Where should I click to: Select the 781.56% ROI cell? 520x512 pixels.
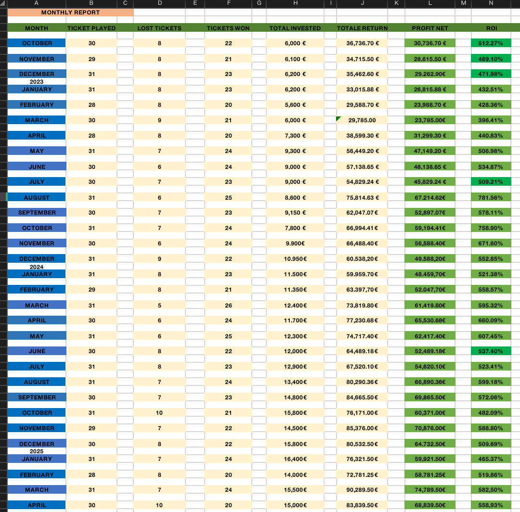point(491,197)
